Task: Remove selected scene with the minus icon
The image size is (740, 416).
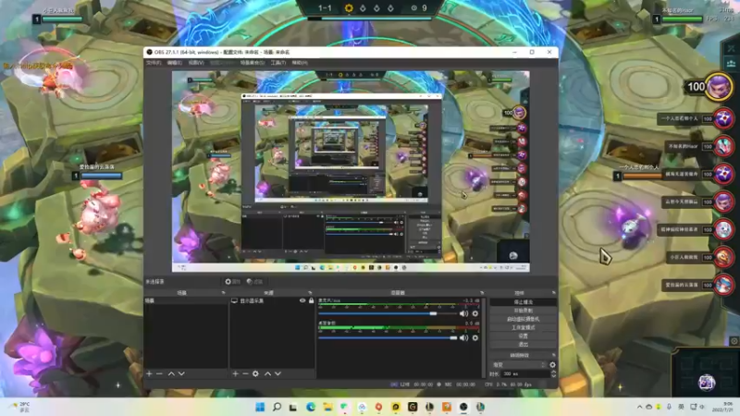Action: coord(159,373)
